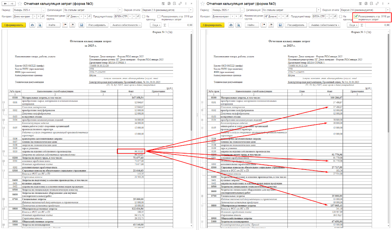392x230 pixels.
Task: Click Расшифровать in left window
Action: point(97,25)
